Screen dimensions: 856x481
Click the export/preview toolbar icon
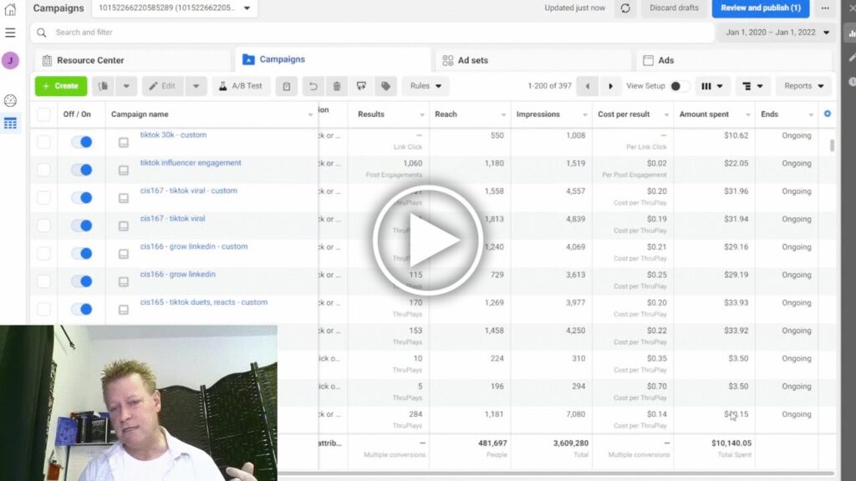(x=361, y=86)
